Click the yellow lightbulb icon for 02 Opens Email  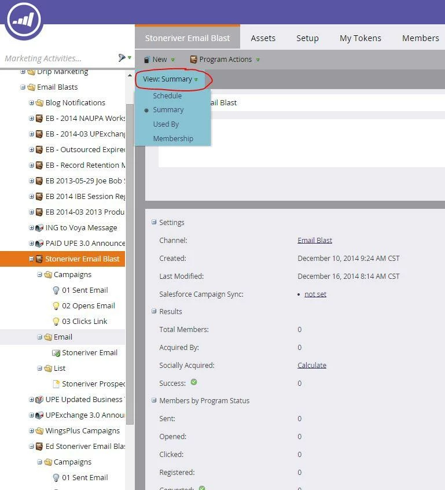coord(56,306)
